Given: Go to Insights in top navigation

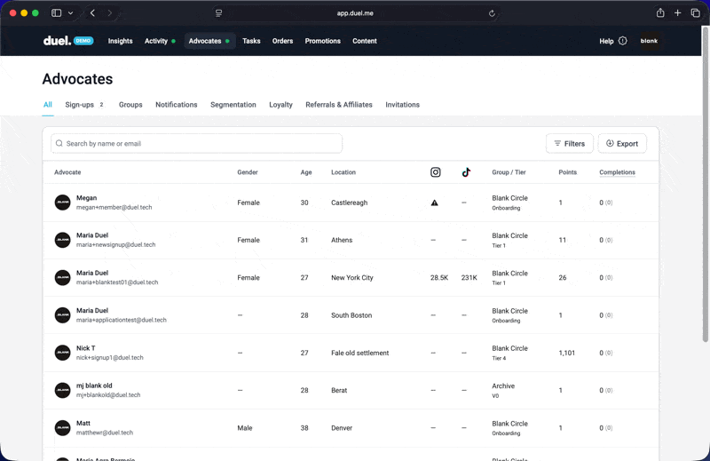Looking at the screenshot, I should coord(120,41).
